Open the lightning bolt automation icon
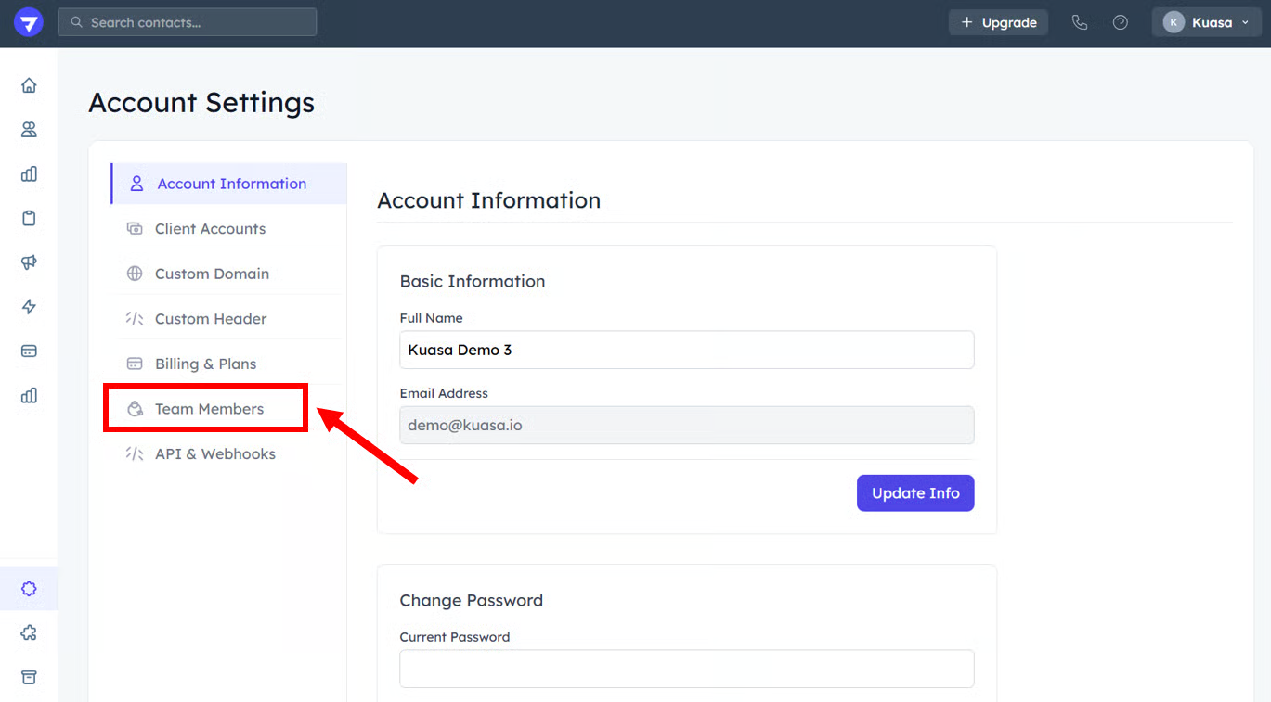This screenshot has width=1271, height=702. pos(29,307)
